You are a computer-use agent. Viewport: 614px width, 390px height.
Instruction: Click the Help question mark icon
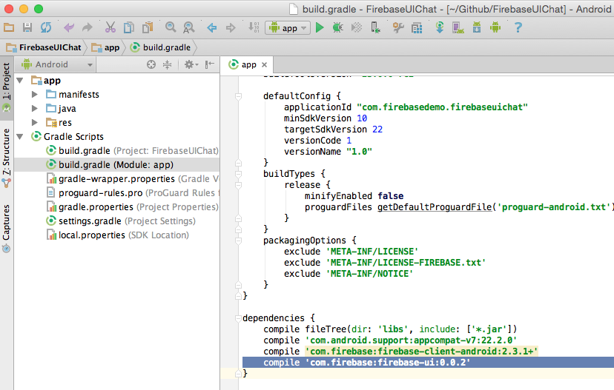[518, 27]
